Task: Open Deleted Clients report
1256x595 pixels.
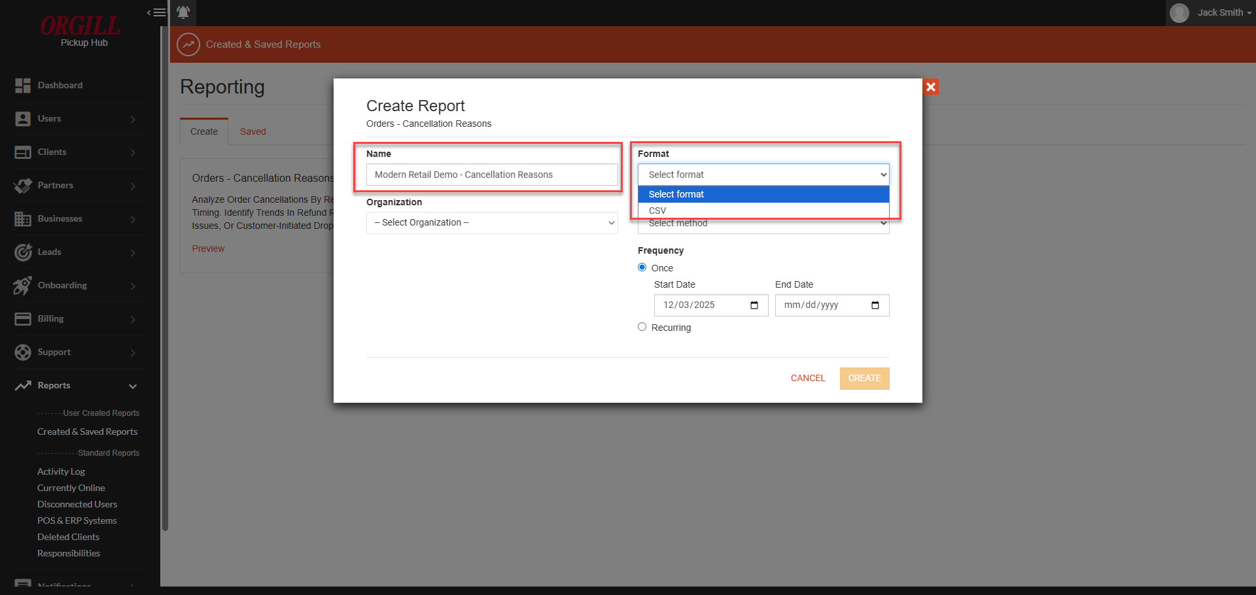Action: (x=69, y=537)
